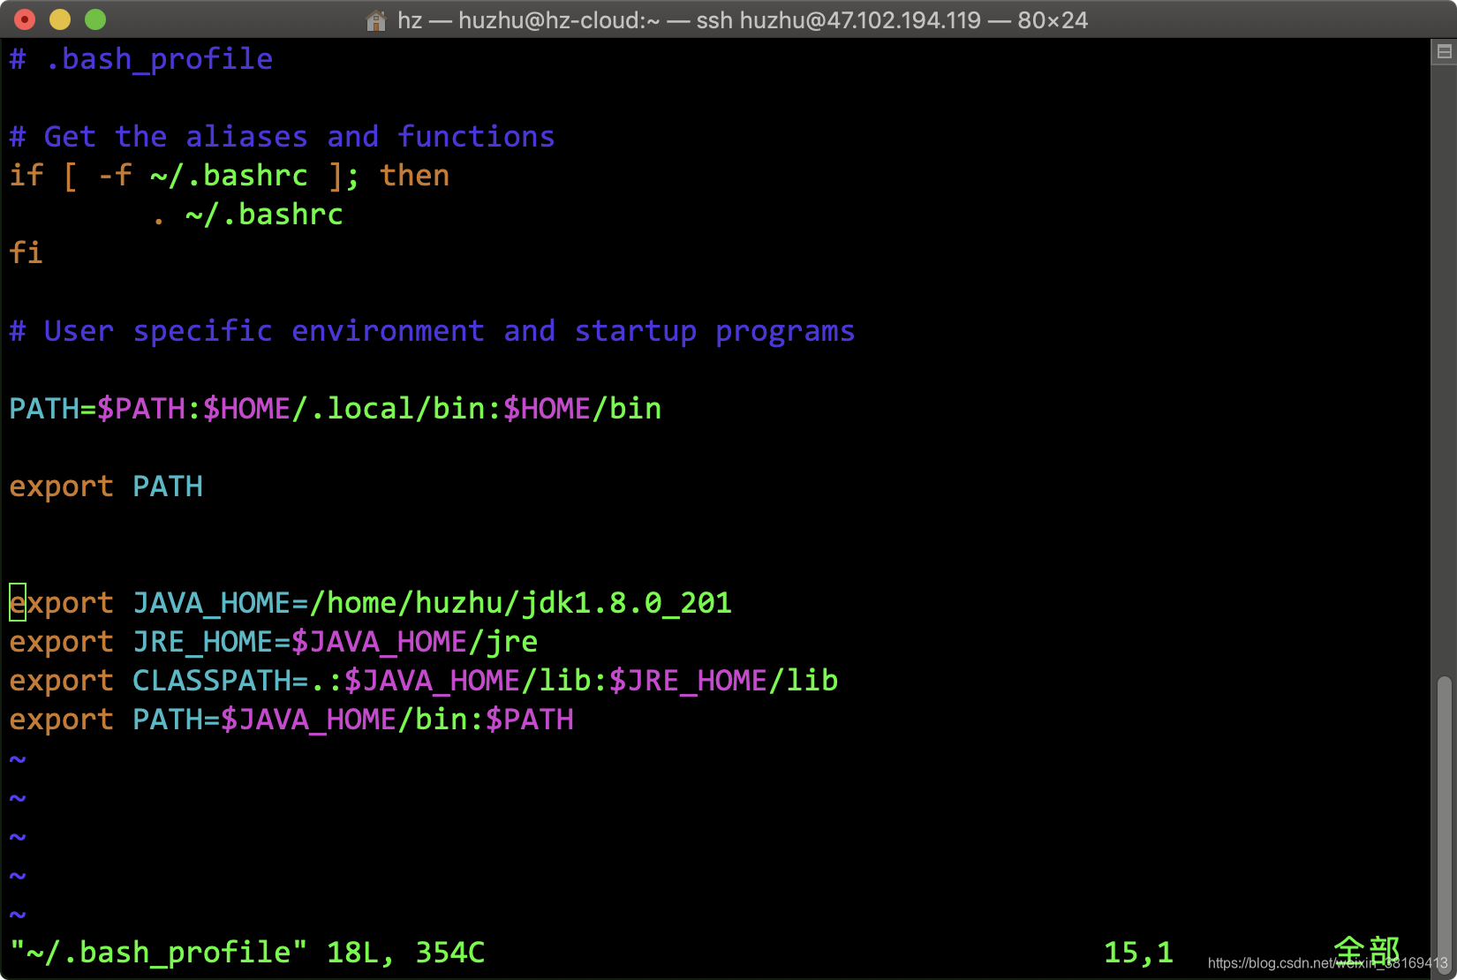Screen dimensions: 1457x980
Task: Click the status text '"~/.bash_profile" 18L, 354C'
Action: (x=247, y=953)
